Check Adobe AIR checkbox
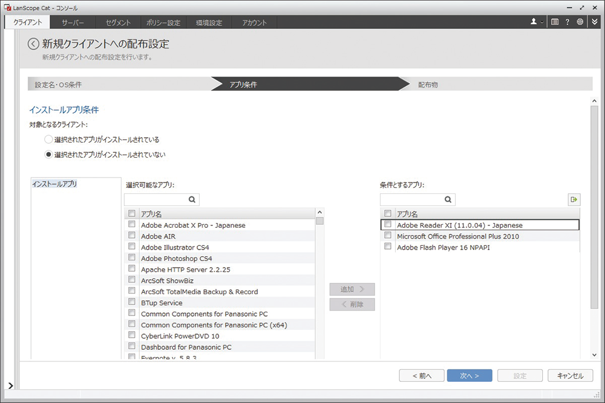605x403 pixels. pos(132,236)
